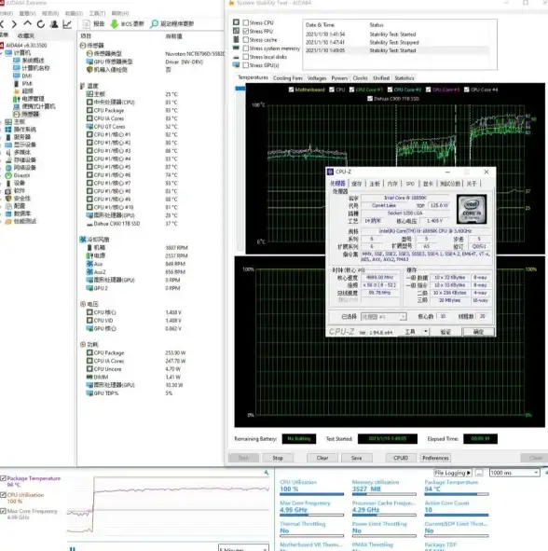The image size is (548, 551).
Task: Click the CPUID button in stability test
Action: [401, 458]
